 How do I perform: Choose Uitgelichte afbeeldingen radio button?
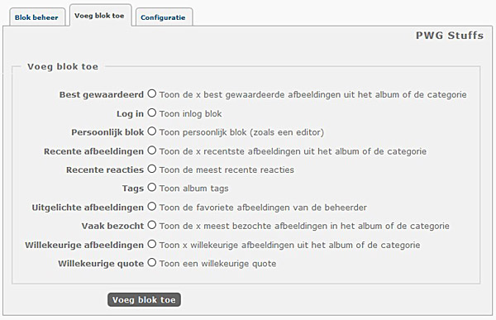152,207
